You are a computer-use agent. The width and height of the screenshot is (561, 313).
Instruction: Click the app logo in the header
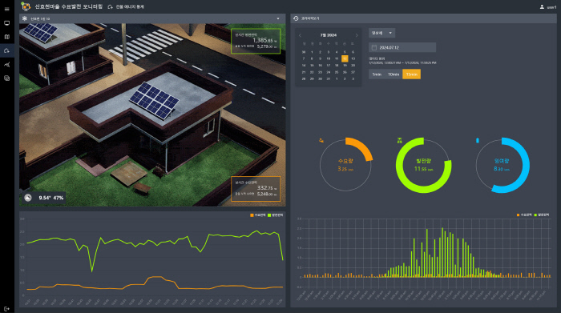point(26,6)
